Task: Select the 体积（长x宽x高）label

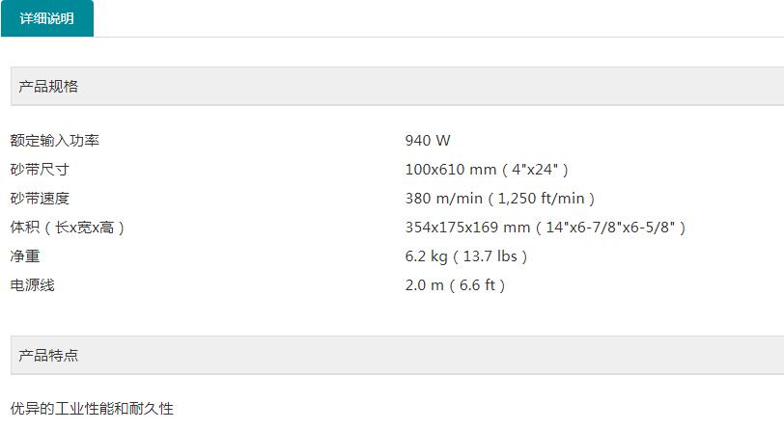Action: coord(68,228)
